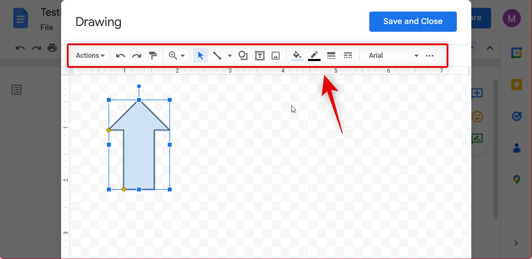Select the Paint format tool
The width and height of the screenshot is (532, 259).
(x=153, y=56)
